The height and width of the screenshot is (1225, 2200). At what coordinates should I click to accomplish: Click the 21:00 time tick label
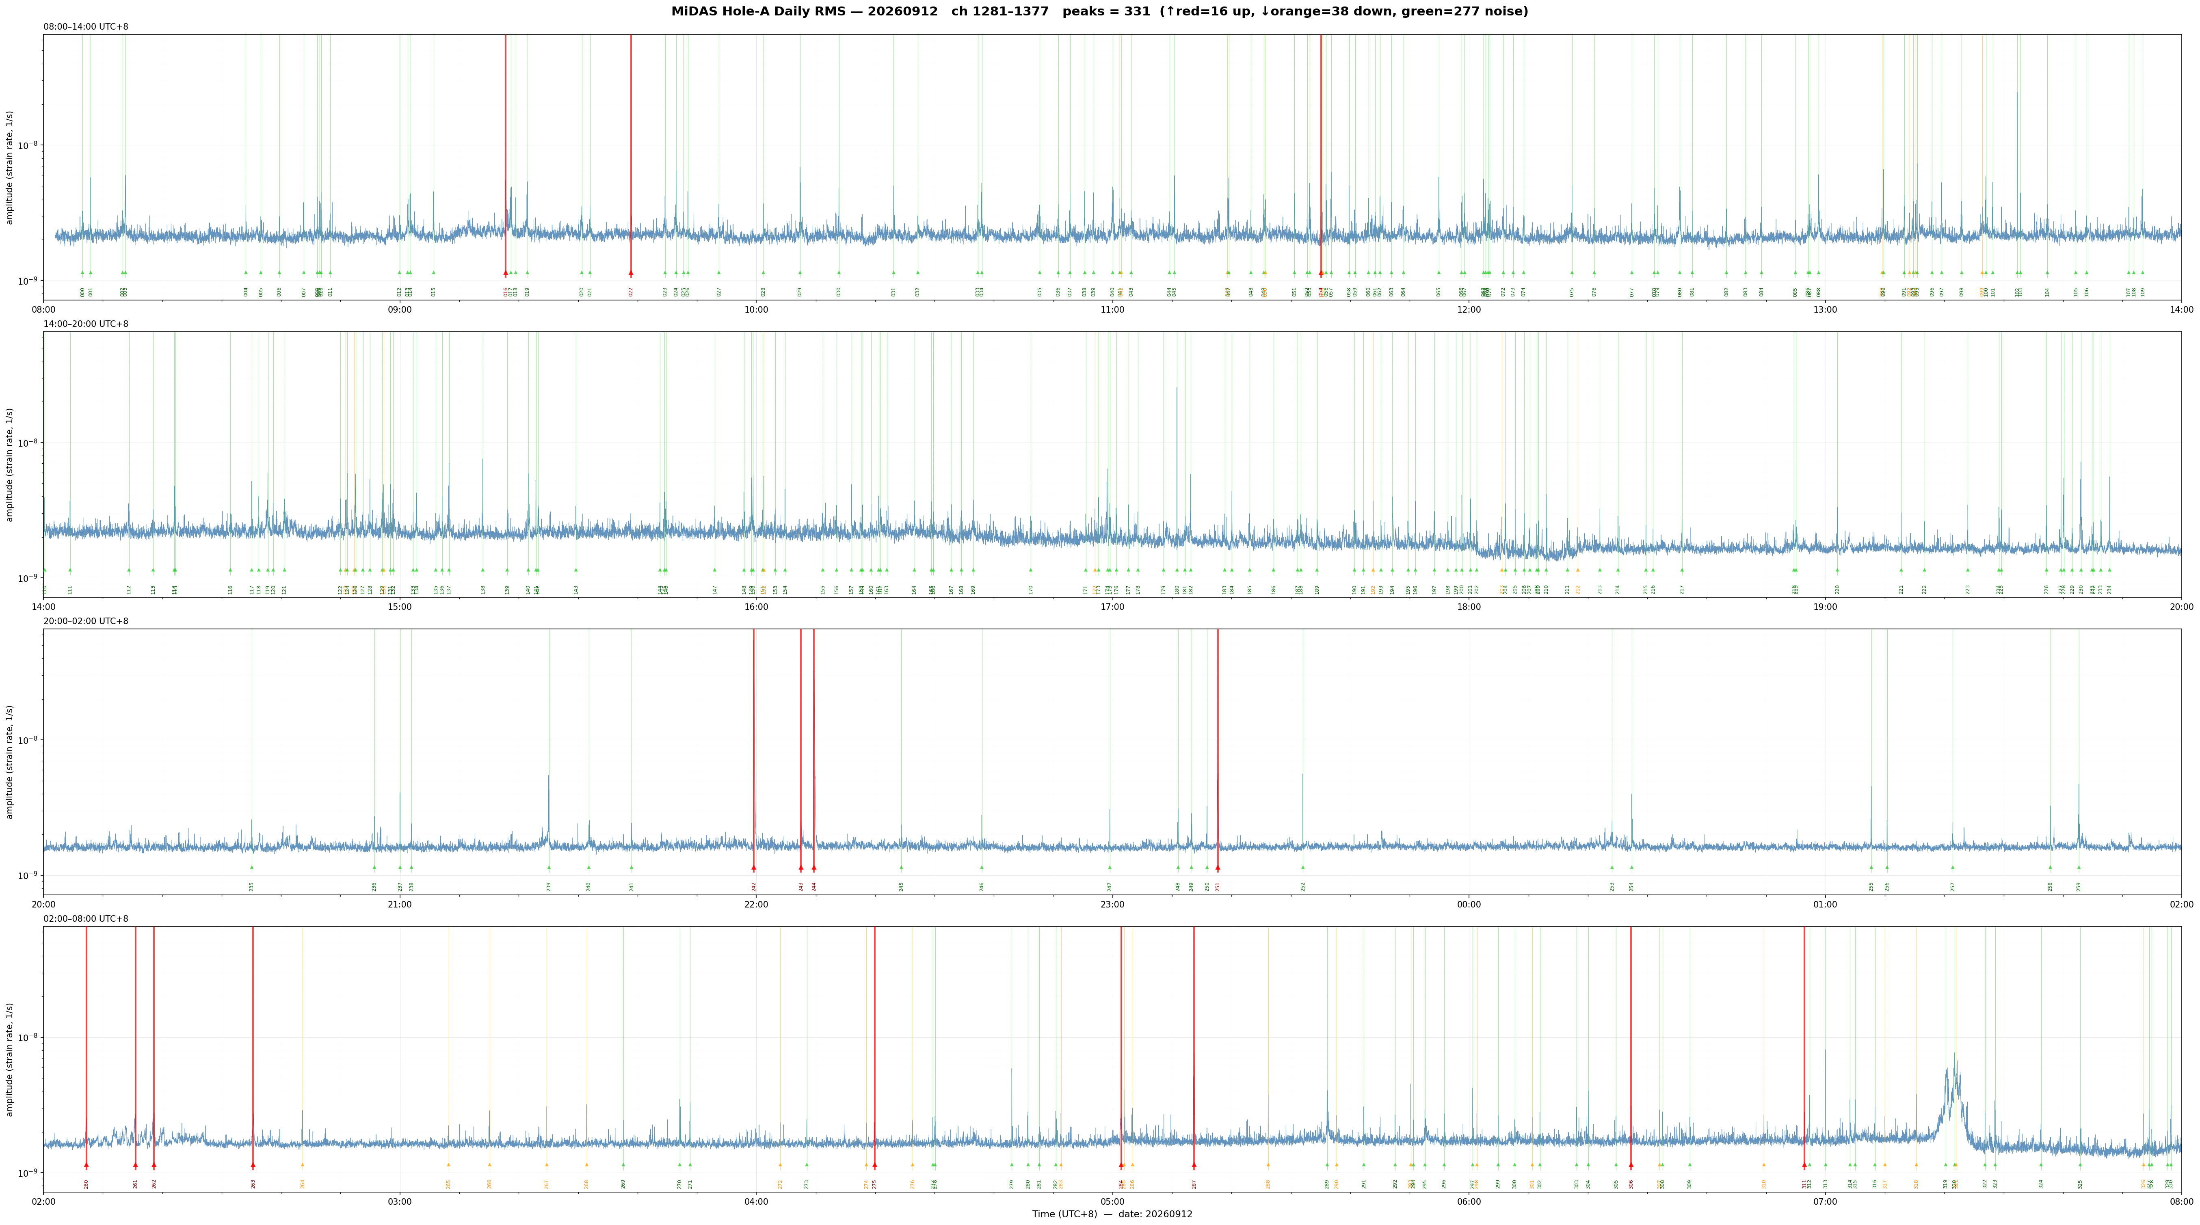click(x=400, y=905)
